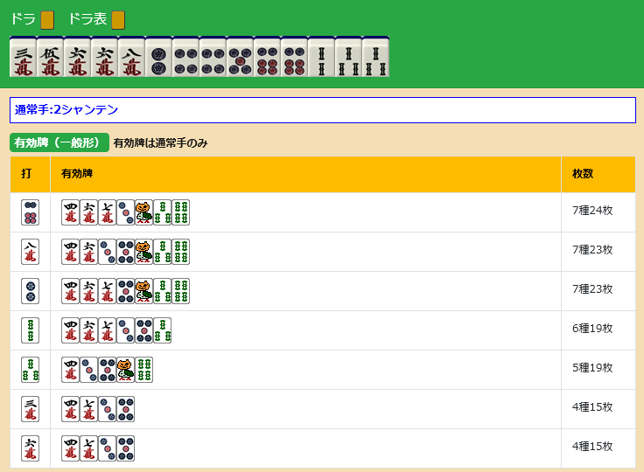Viewport: 644px width, 472px height.
Task: Click the 通常手:2シャンテン result box
Action: point(322,110)
